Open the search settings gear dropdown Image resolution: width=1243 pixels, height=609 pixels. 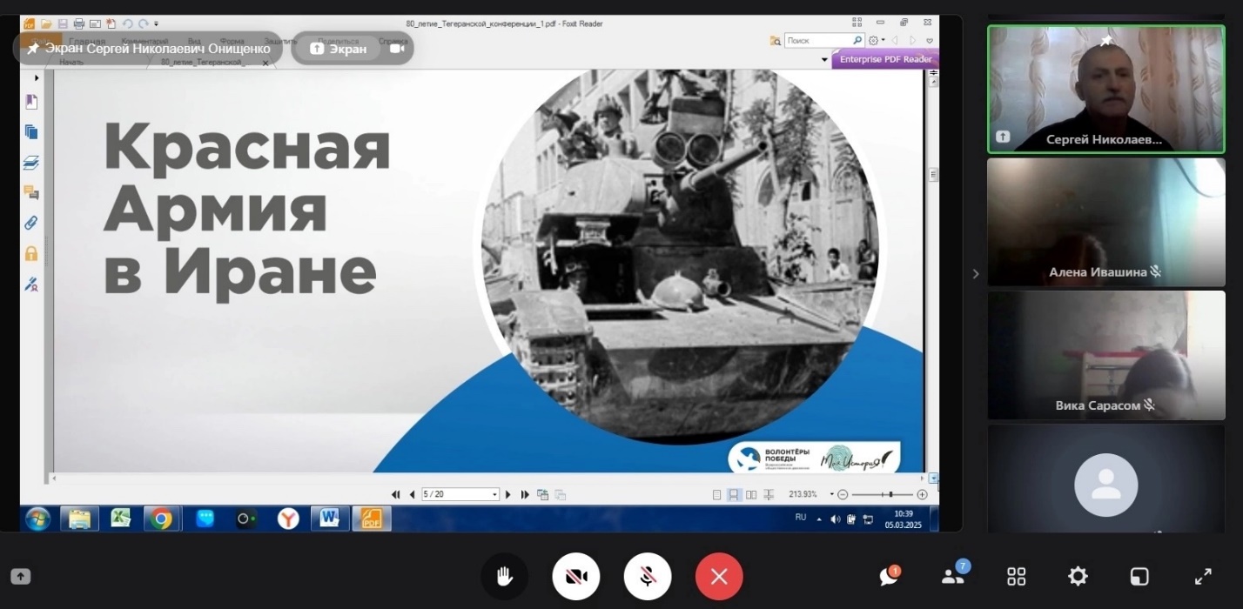876,40
